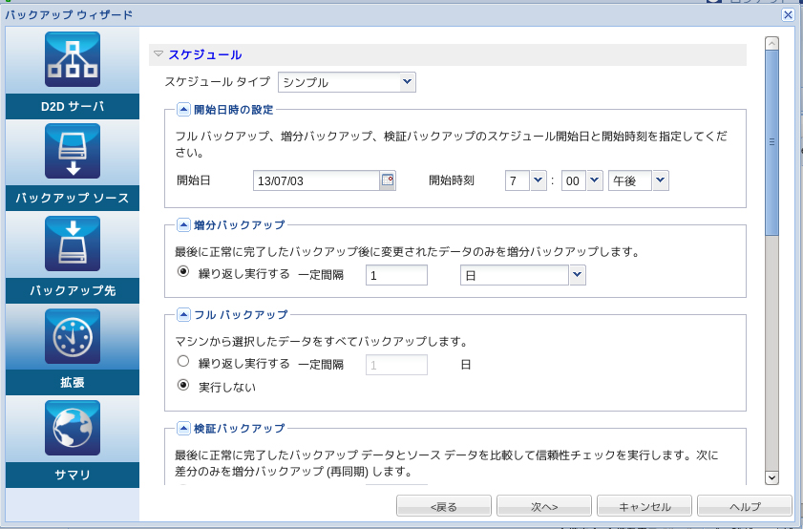Click the 増分バックアップ interval input field
803x529 pixels.
[x=396, y=276]
